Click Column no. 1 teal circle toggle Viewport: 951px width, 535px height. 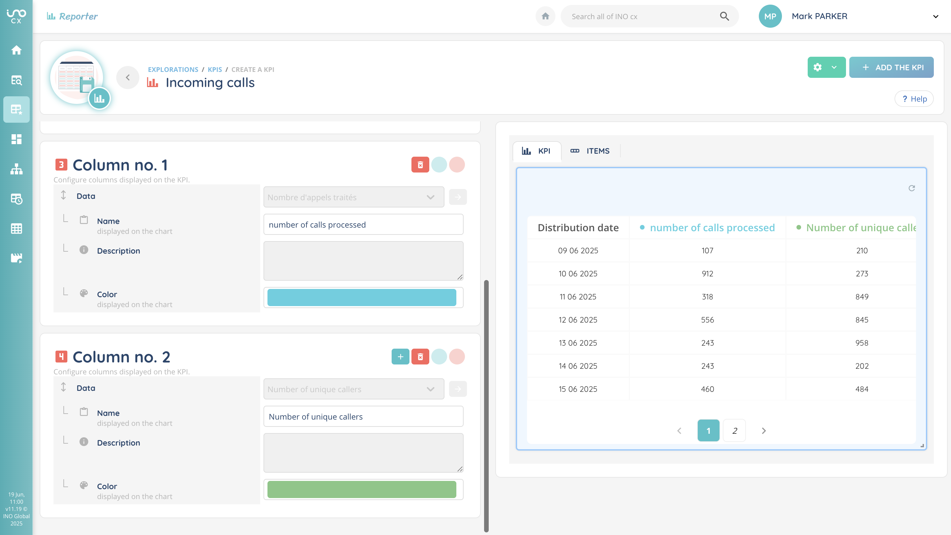point(439,165)
